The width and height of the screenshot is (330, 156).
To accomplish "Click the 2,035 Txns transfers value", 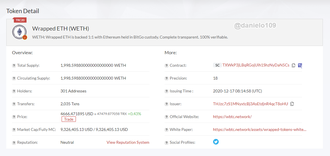I will pos(70,104).
